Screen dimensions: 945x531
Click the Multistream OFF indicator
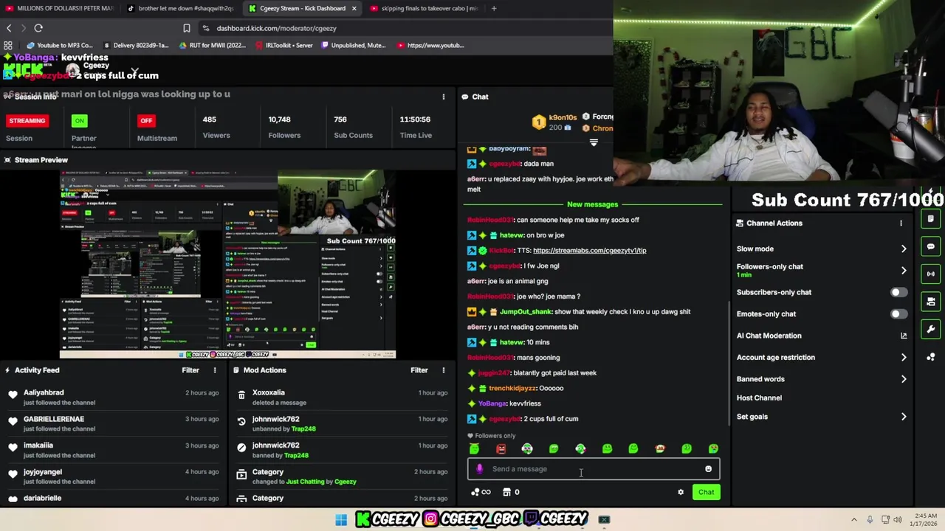point(146,120)
